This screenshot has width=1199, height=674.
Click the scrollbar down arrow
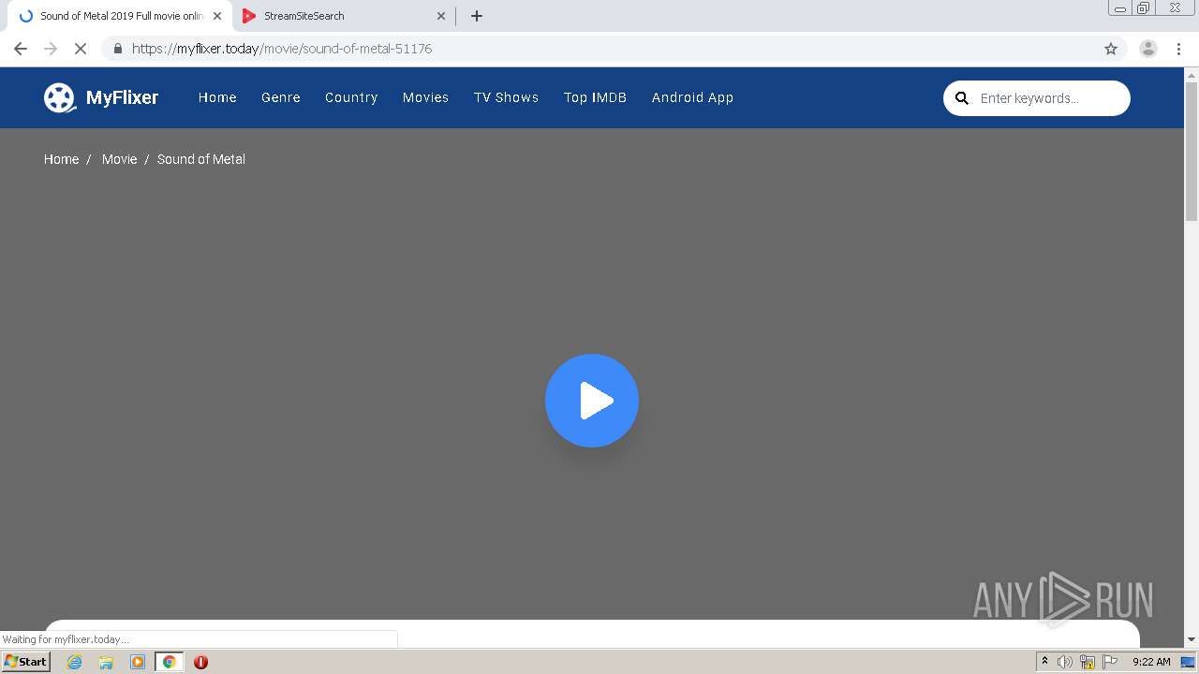pos(1192,639)
